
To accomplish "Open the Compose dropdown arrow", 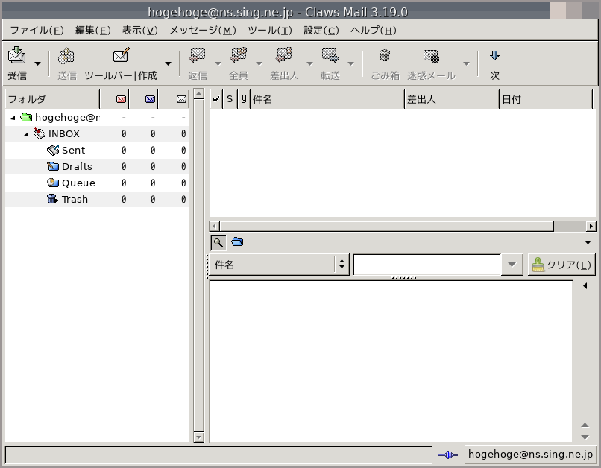I will click(x=168, y=63).
